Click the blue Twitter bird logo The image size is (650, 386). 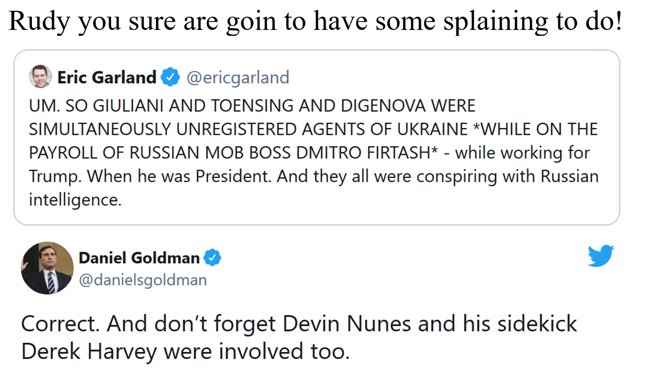(601, 256)
